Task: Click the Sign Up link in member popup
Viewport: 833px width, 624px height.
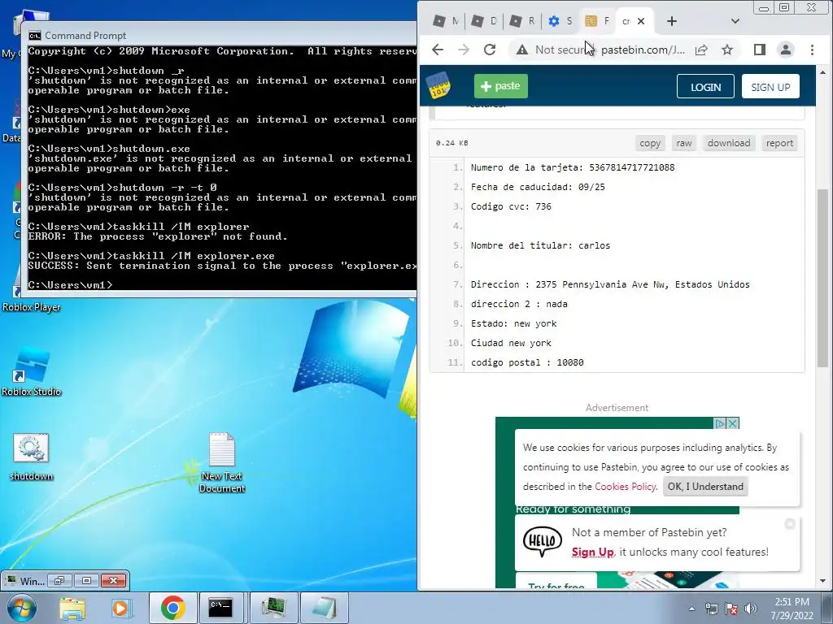Action: click(x=593, y=552)
